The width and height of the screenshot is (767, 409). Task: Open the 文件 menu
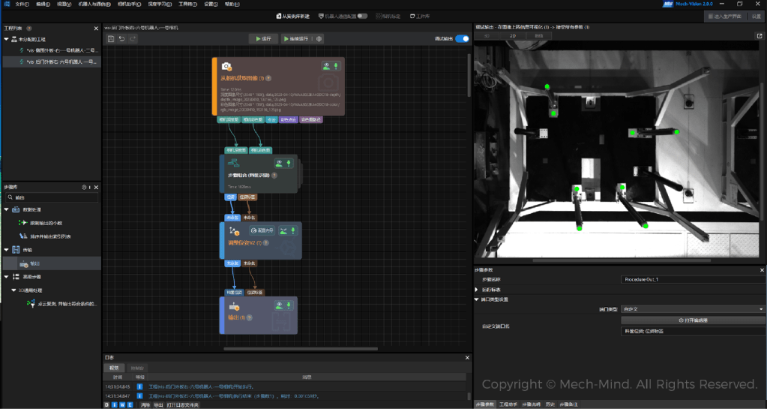tap(22, 4)
